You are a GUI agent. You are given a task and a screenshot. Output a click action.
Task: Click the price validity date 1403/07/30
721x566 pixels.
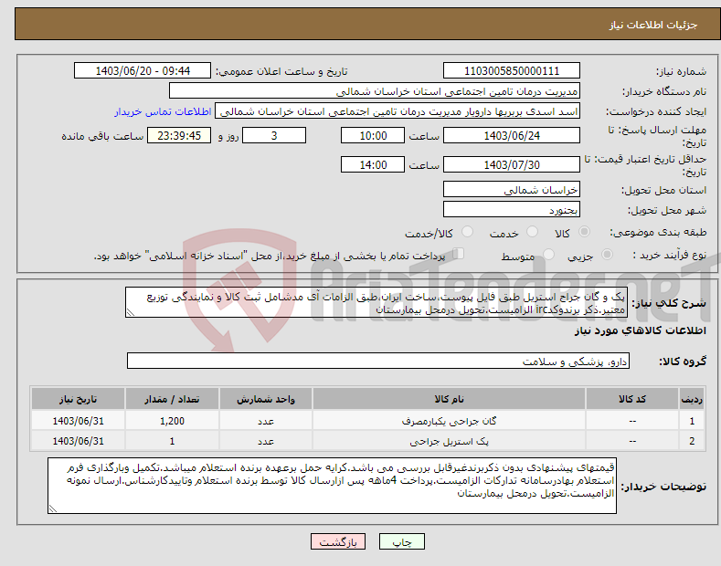click(512, 164)
